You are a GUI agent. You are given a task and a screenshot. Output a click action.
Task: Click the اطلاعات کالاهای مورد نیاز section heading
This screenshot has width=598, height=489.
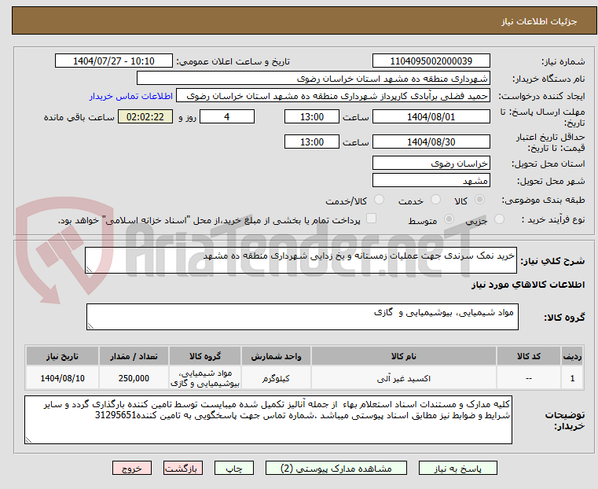tap(528, 285)
